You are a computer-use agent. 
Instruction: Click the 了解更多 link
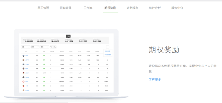(155, 80)
